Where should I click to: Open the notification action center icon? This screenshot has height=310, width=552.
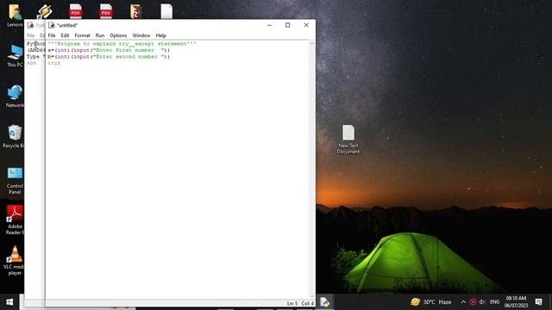click(x=538, y=302)
